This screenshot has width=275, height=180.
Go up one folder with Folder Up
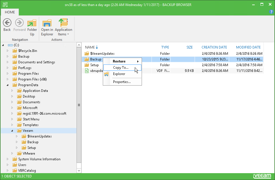(x=32, y=27)
